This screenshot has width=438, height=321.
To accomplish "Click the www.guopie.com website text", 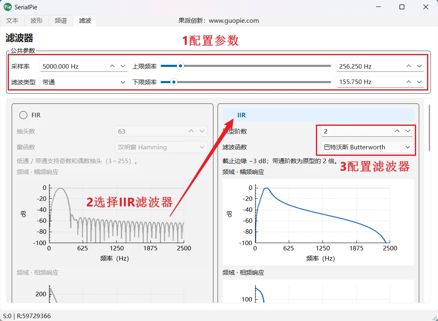I will pyautogui.click(x=234, y=21).
